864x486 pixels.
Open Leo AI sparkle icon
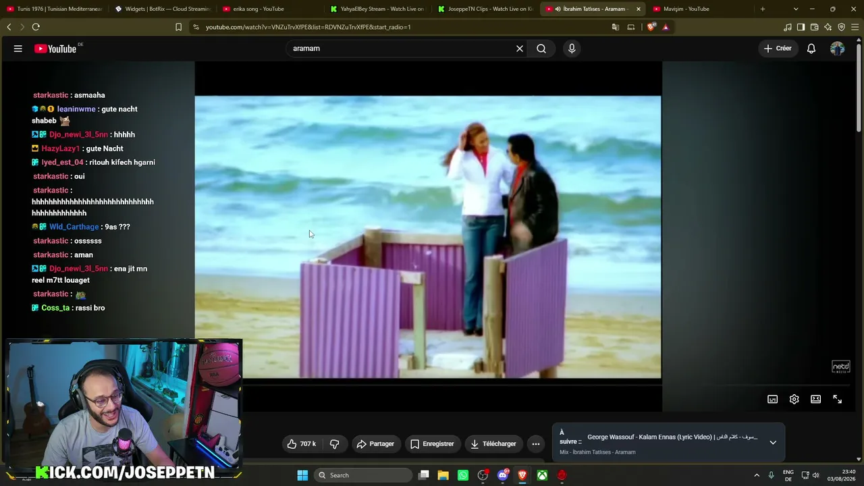[828, 27]
